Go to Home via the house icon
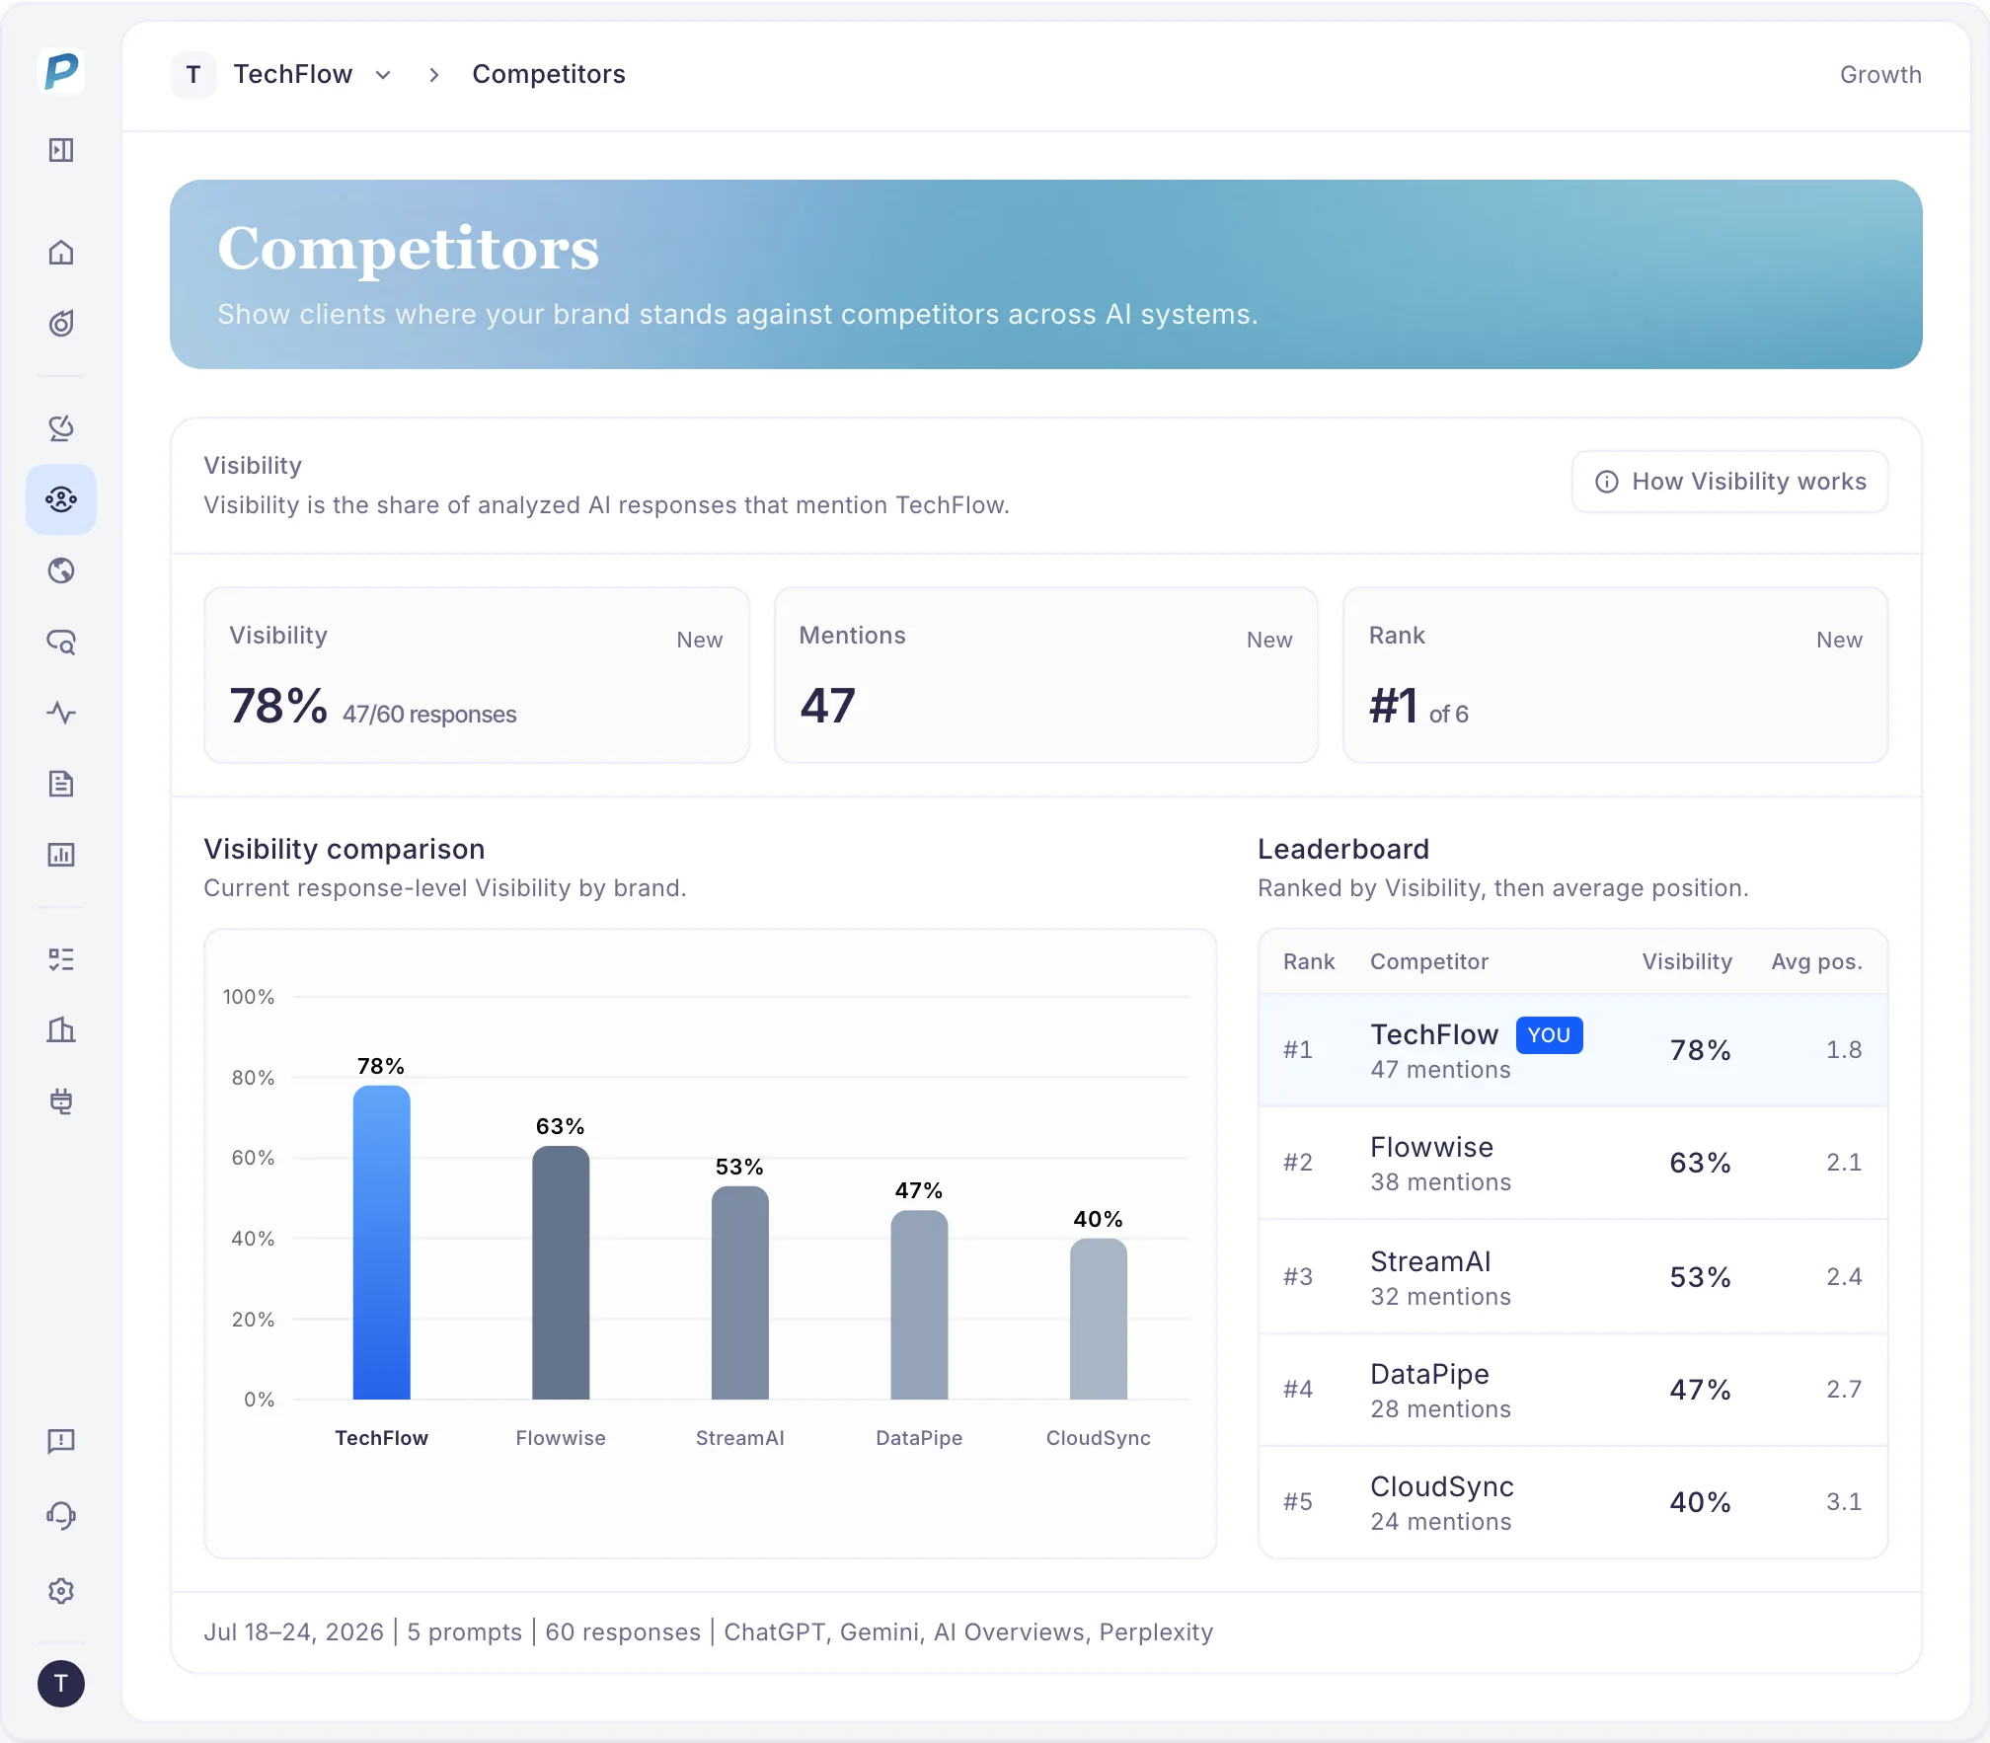The image size is (1990, 1743). click(61, 253)
